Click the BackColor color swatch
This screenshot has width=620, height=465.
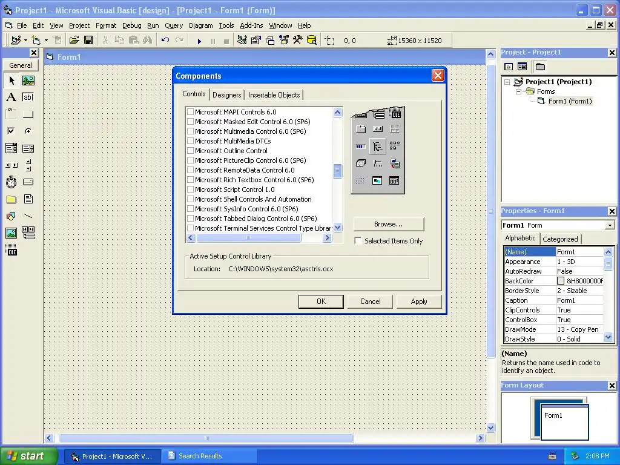(x=560, y=281)
